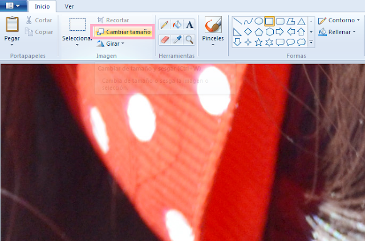
Task: Select the Up arrow shape
Action: [x=302, y=32]
